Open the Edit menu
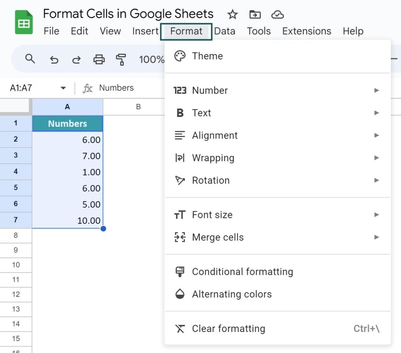This screenshot has height=353, width=401. [79, 31]
